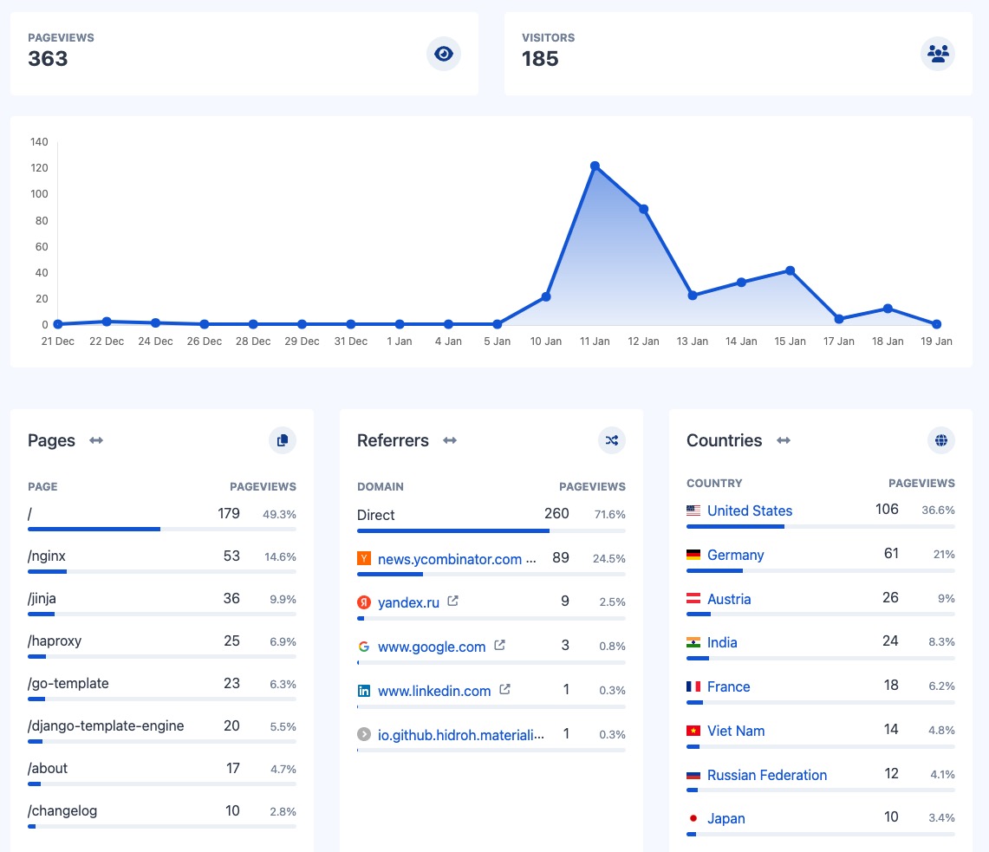Open external link icon beside www.google.com

(499, 646)
